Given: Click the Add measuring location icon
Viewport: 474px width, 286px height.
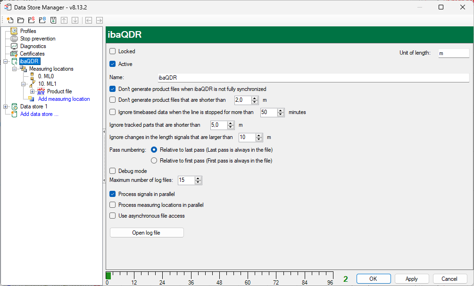Looking at the screenshot, I should coord(32,99).
